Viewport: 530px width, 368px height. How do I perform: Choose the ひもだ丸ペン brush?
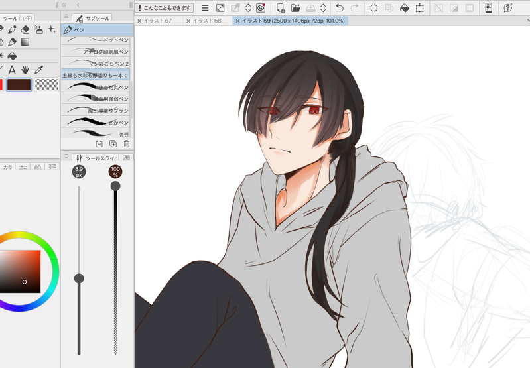96,87
